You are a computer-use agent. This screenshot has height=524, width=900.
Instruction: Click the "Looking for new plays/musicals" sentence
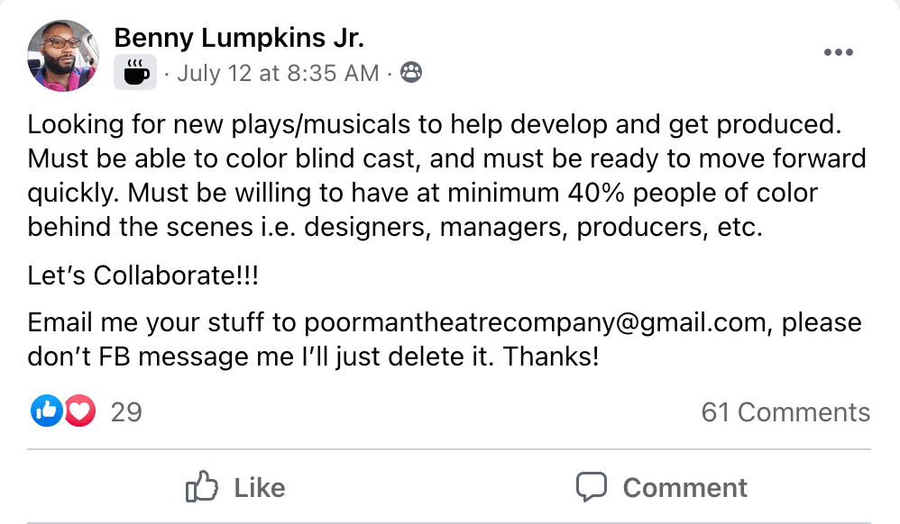point(207,125)
